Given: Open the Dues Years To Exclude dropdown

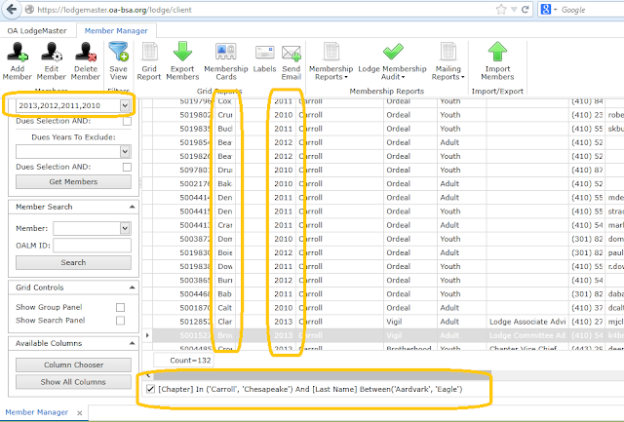Looking at the screenshot, I should (x=125, y=152).
